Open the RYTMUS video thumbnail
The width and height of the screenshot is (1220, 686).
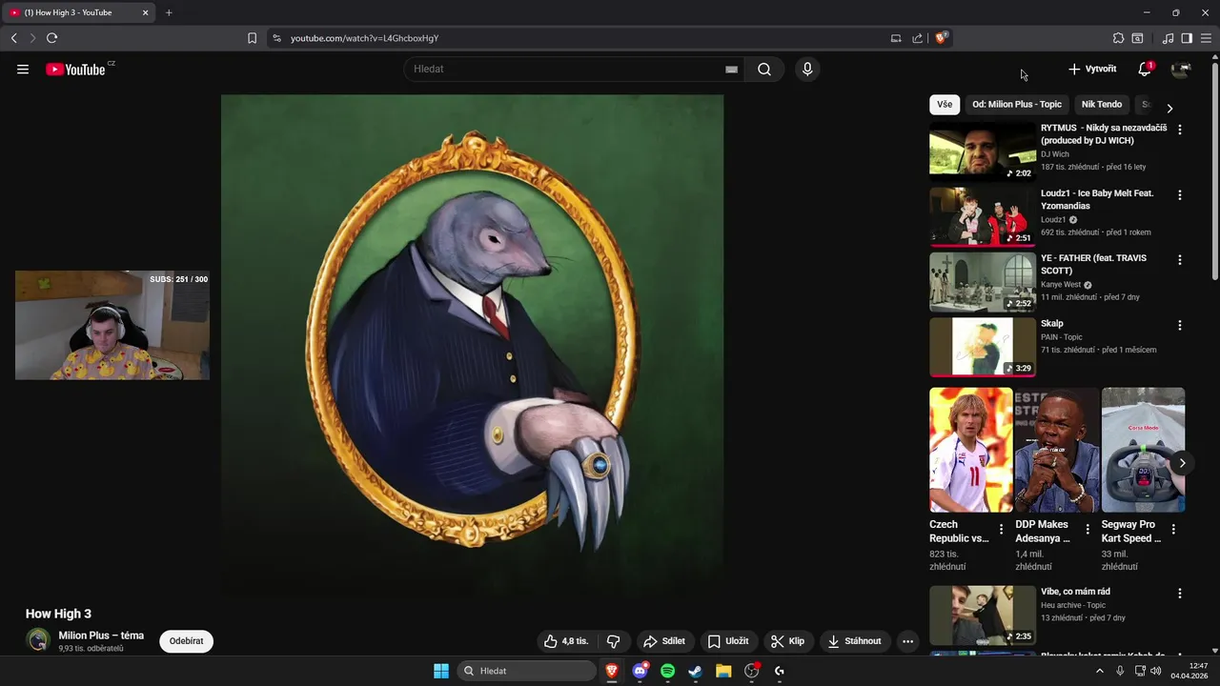click(x=983, y=151)
